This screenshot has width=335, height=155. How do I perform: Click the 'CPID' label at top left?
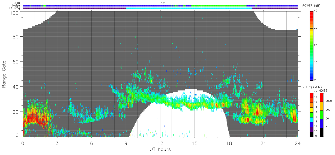(17, 3)
